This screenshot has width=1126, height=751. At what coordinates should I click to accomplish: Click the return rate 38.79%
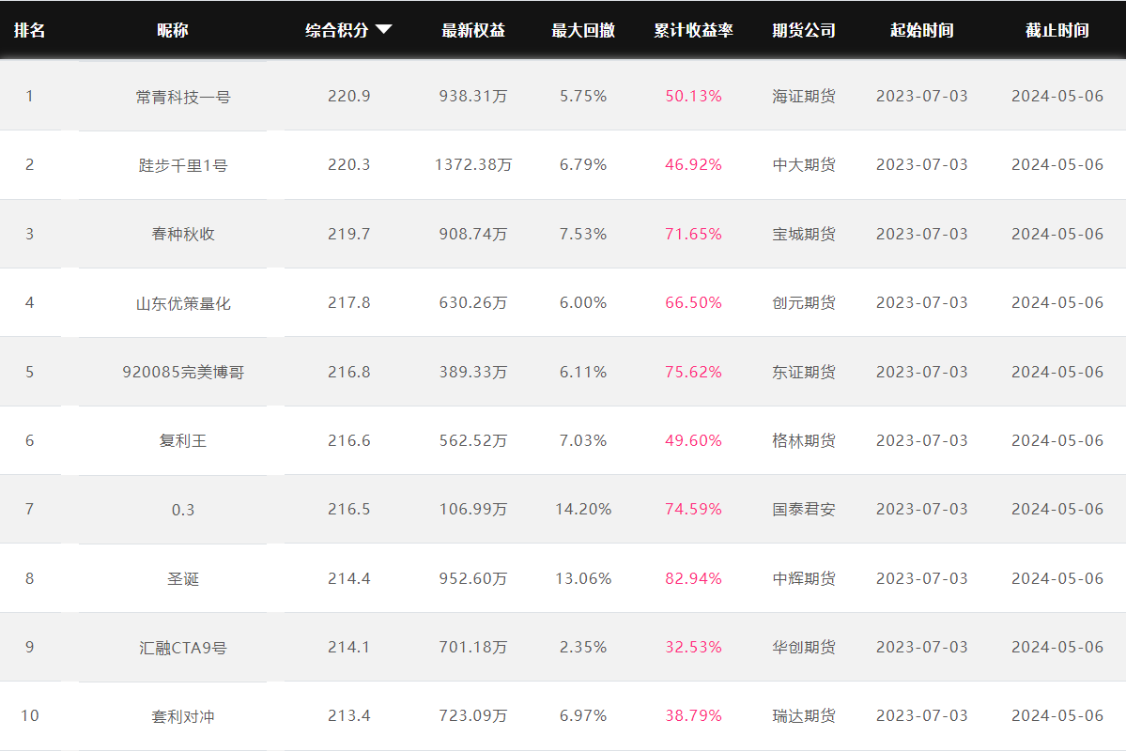coord(693,716)
